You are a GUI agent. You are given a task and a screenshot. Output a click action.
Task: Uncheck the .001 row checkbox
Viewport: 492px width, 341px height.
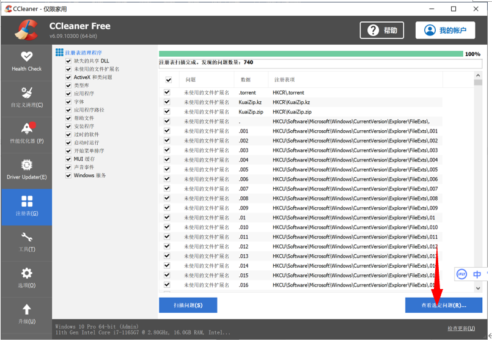pyautogui.click(x=167, y=131)
